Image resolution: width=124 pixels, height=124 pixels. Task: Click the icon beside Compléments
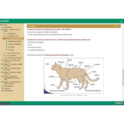2,91
